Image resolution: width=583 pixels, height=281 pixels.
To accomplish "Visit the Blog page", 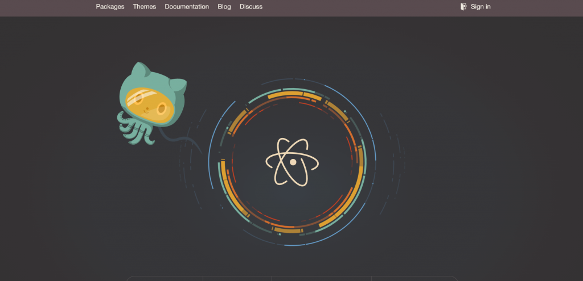I will [x=224, y=7].
